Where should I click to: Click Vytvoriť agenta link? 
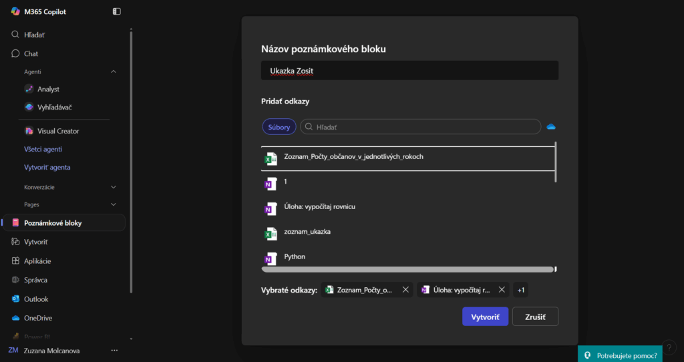point(47,167)
